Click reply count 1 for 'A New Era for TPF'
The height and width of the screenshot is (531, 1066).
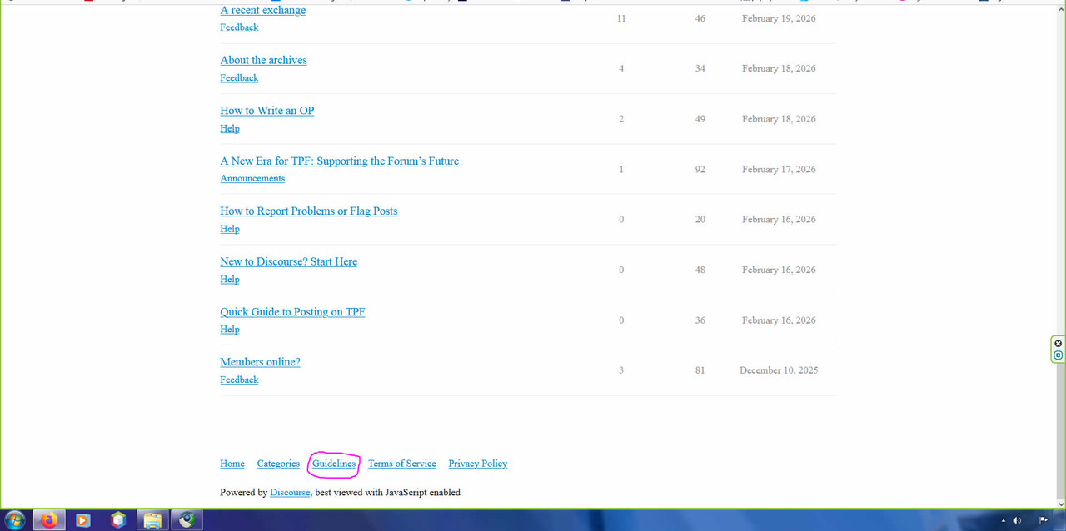tap(621, 169)
